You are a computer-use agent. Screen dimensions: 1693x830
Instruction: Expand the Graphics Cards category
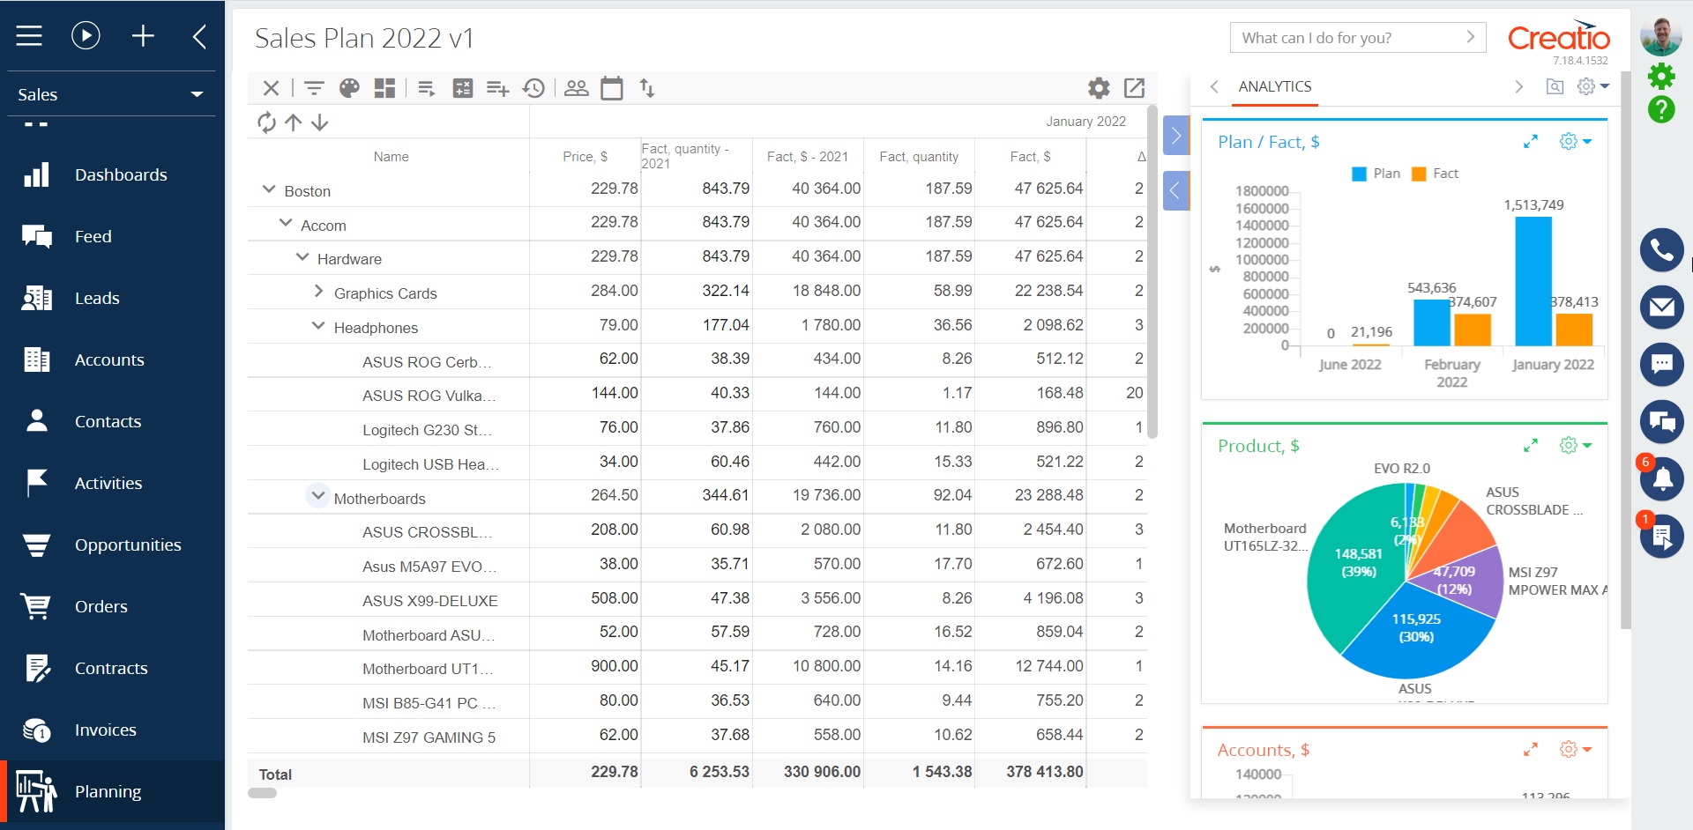[317, 291]
